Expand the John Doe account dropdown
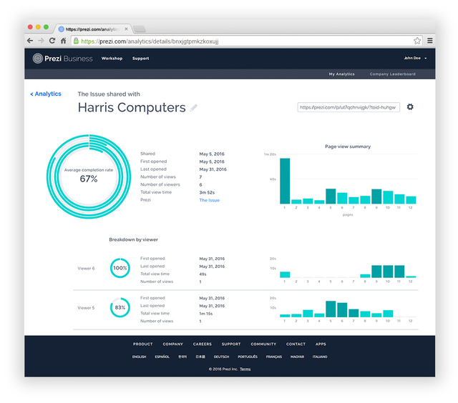 [x=415, y=59]
